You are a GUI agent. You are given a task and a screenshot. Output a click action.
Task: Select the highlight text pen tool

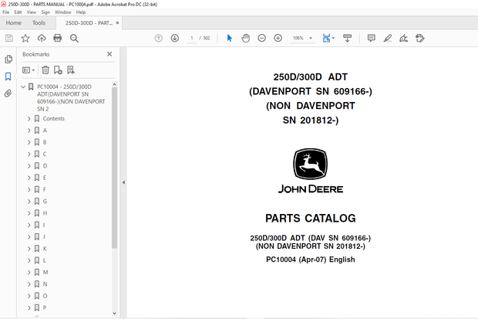pos(388,38)
